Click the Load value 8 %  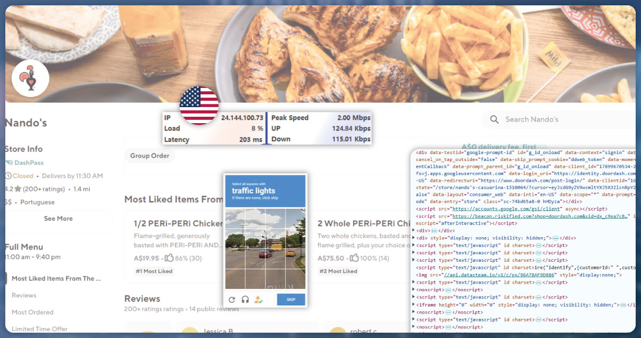coord(257,128)
